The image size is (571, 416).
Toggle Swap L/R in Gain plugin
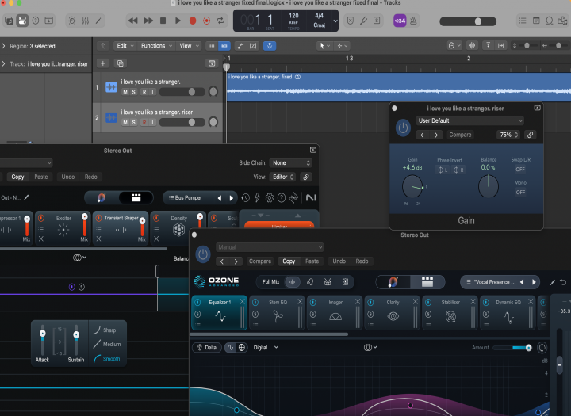point(520,169)
